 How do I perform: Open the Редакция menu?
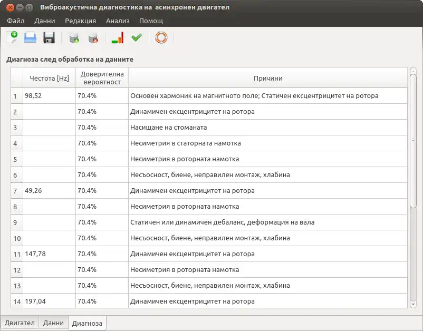[x=80, y=21]
